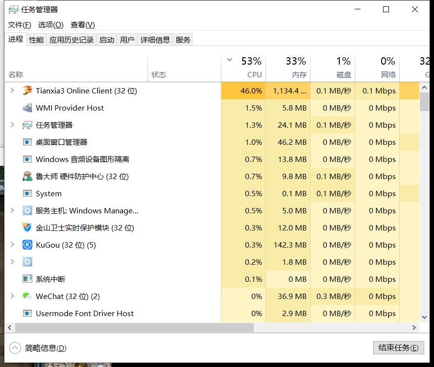This screenshot has height=367, width=434.
Task: Click the 系统中断 process icon
Action: tap(27, 279)
